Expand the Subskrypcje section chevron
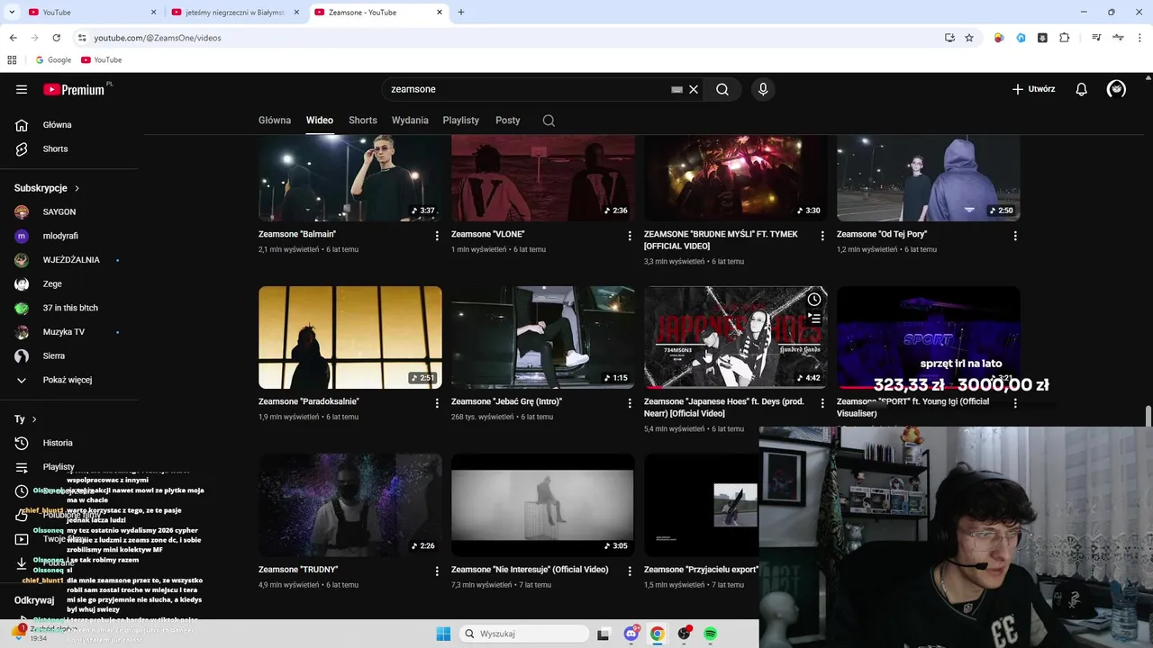 coord(77,188)
